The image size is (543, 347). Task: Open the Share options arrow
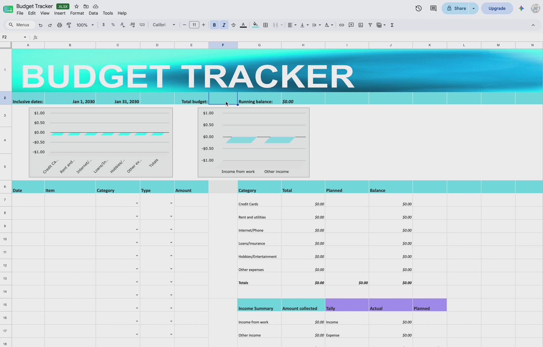(474, 8)
